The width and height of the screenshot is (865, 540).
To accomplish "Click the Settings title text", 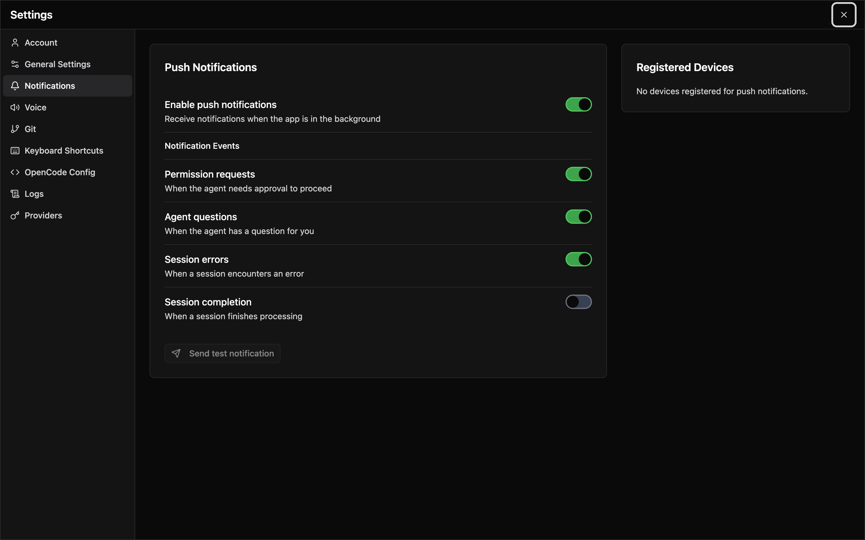I will pyautogui.click(x=32, y=15).
